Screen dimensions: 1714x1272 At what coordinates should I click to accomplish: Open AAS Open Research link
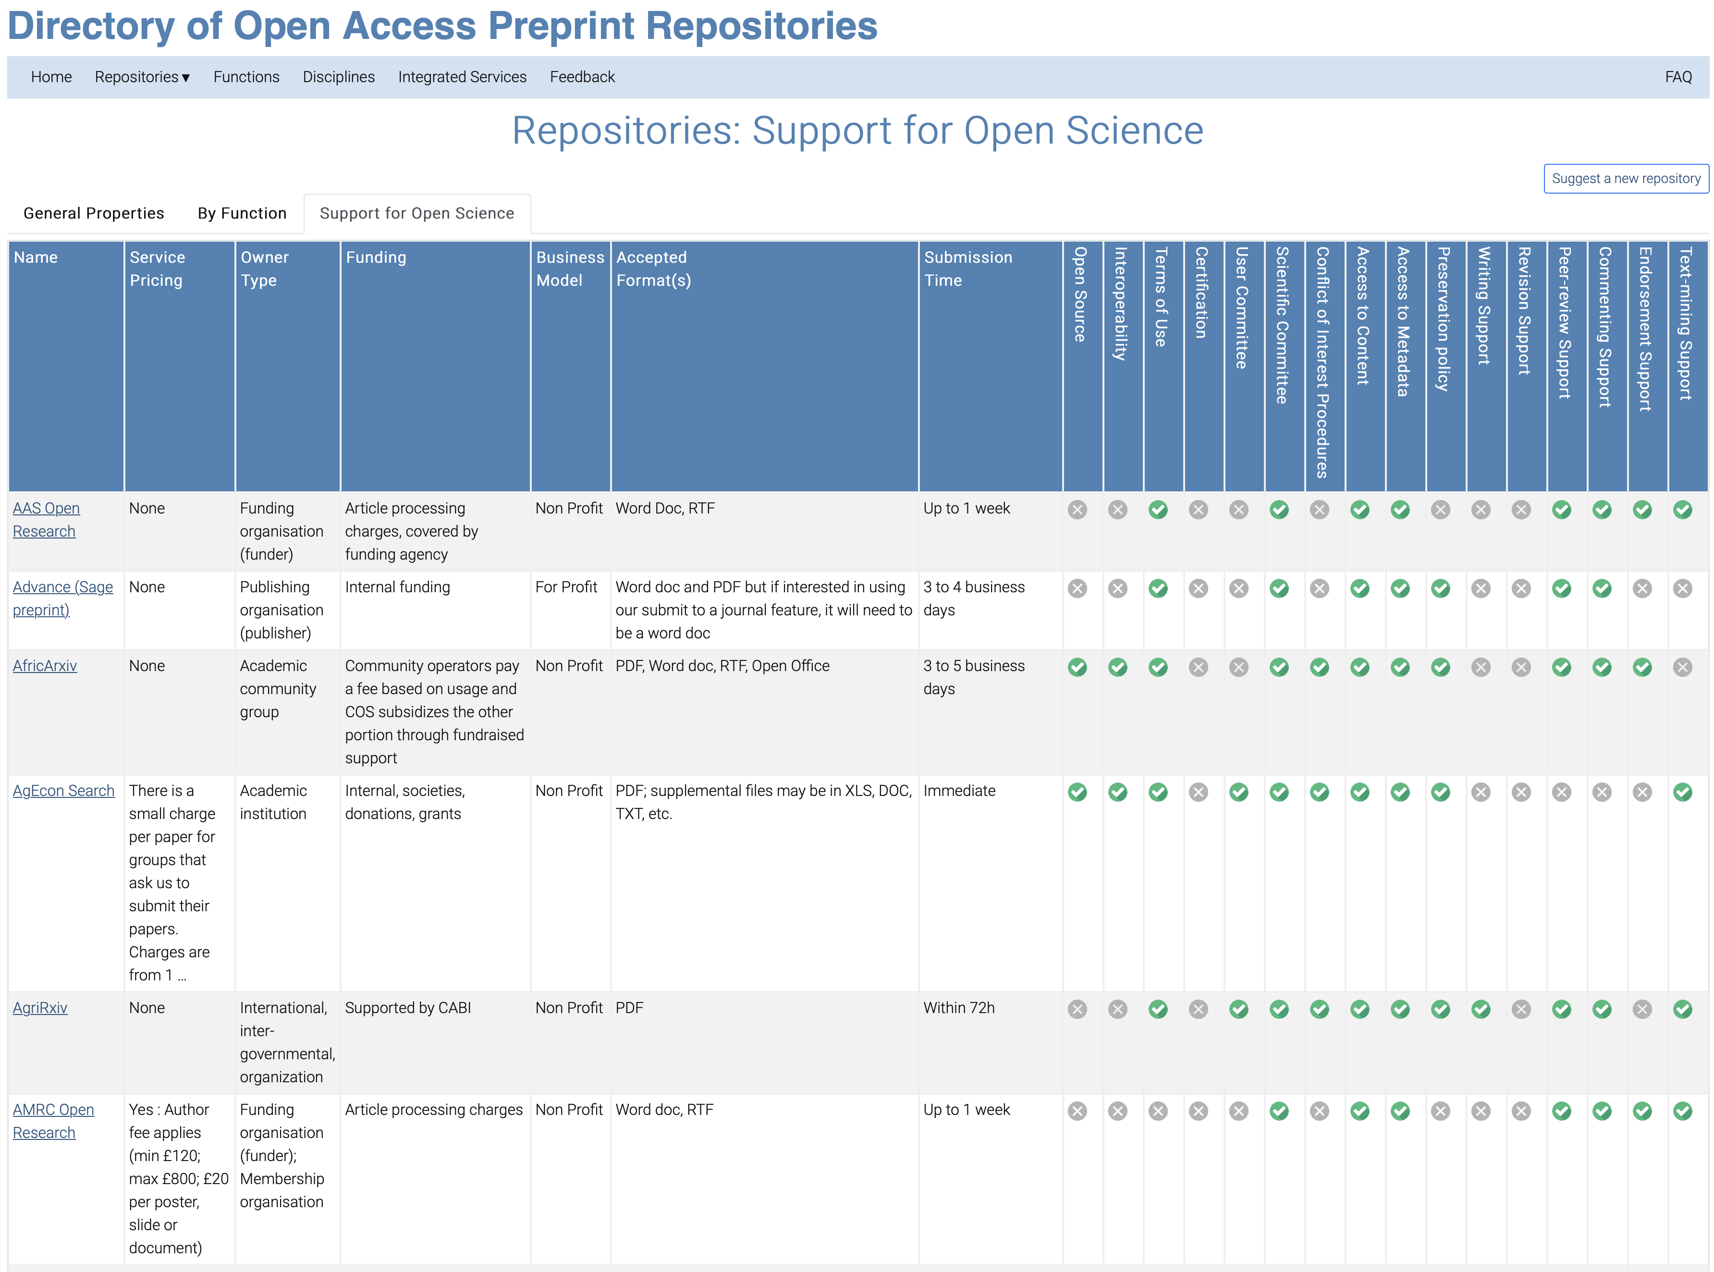pos(46,520)
